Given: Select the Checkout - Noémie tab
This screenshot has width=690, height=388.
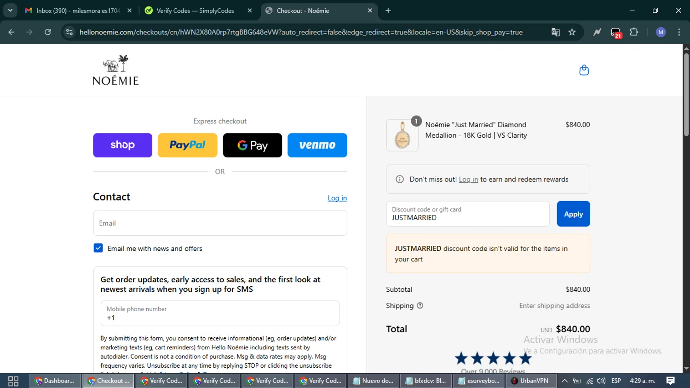Looking at the screenshot, I should coord(319,11).
